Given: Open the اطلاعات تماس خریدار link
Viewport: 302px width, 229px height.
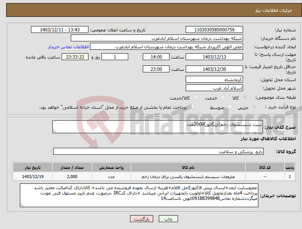Looking at the screenshot, I should (x=68, y=47).
